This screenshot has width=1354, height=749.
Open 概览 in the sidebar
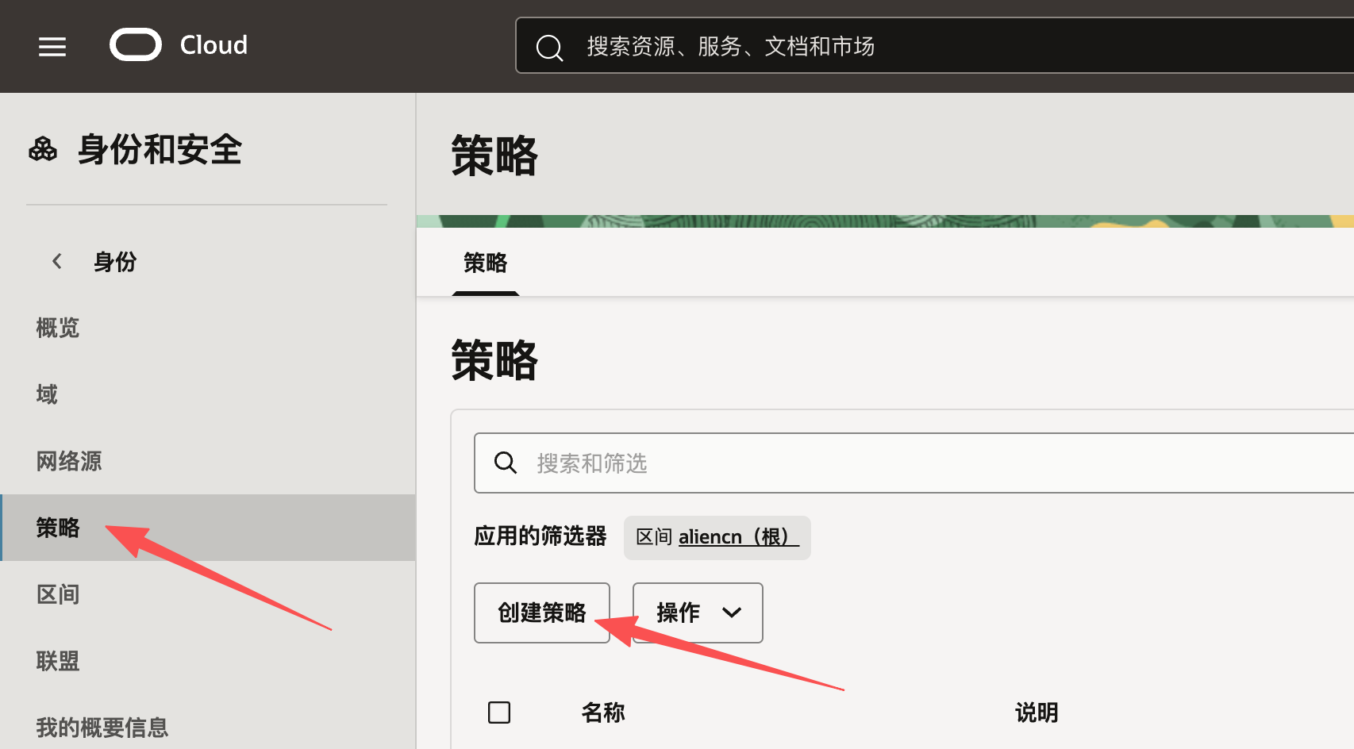(x=58, y=328)
